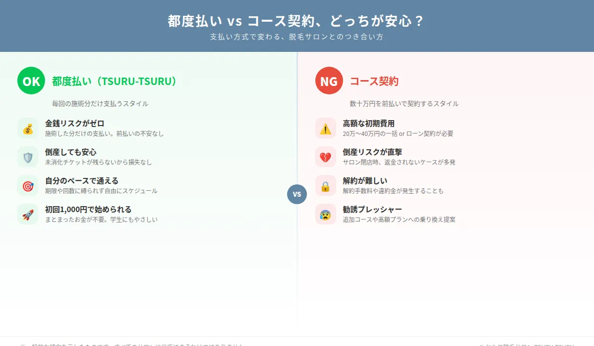Click the money bag icon
The height and width of the screenshot is (346, 594).
tap(28, 128)
